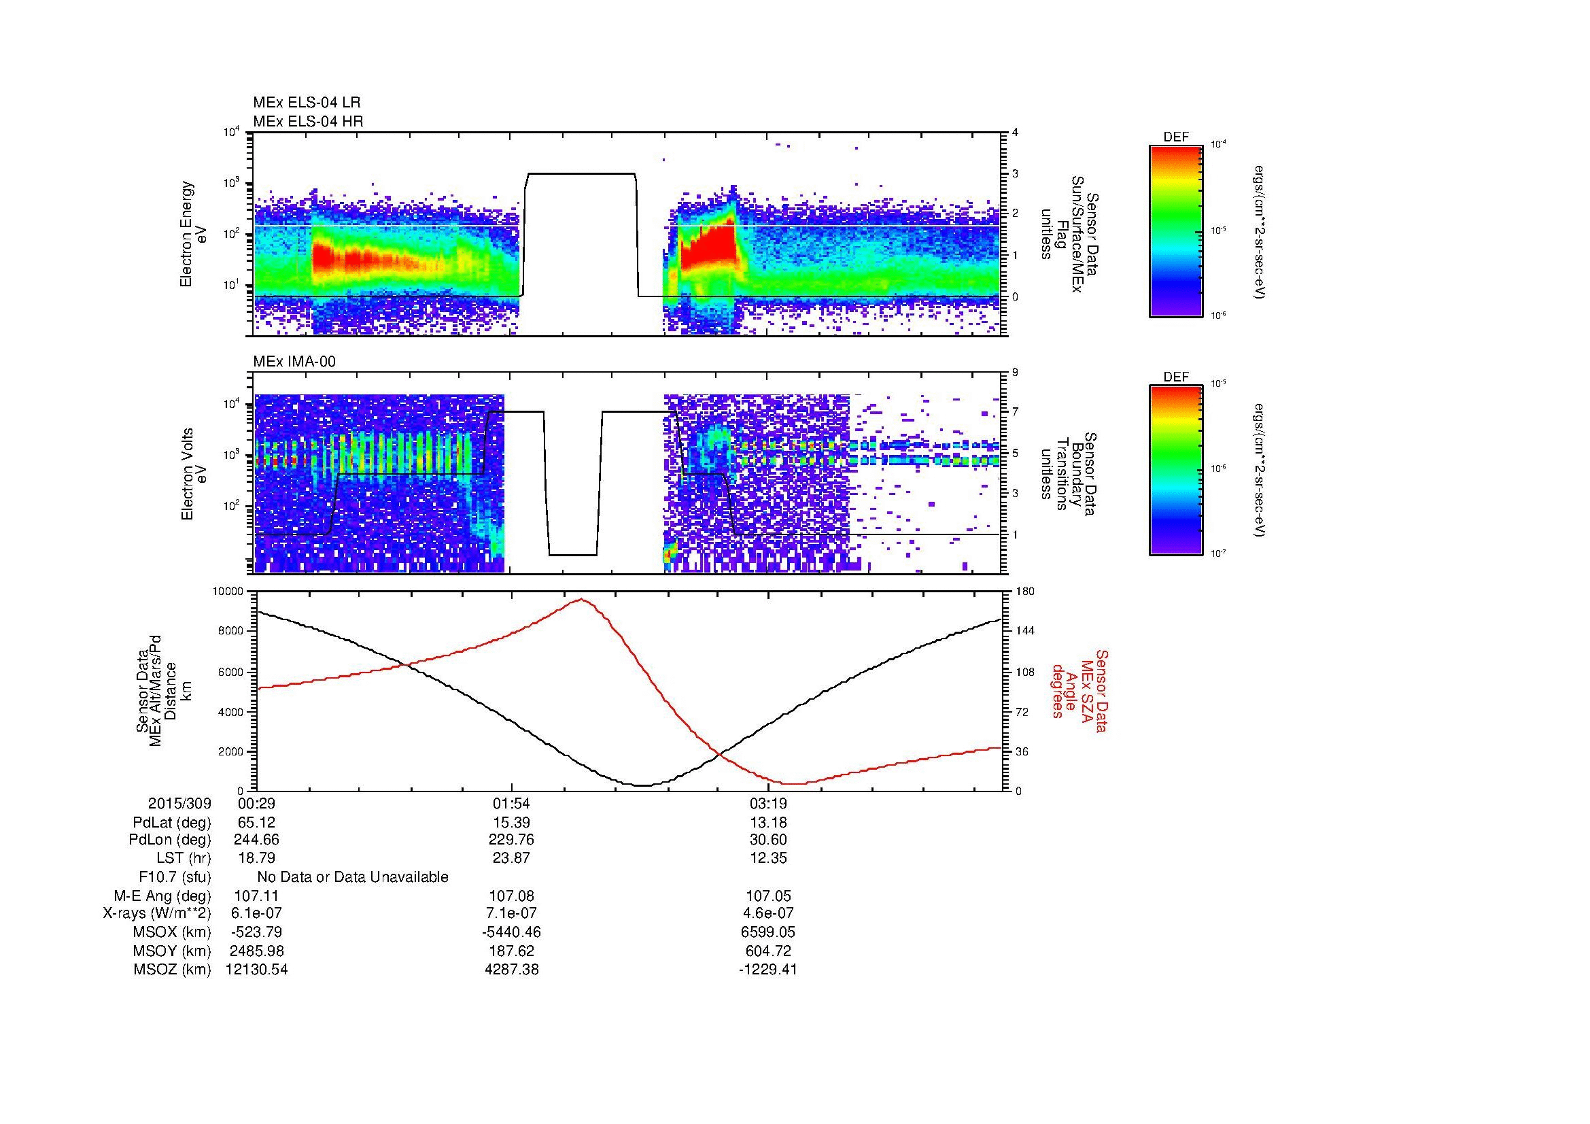The image size is (1590, 1124).
Task: Click the time tick label '00:29'
Action: coord(256,803)
